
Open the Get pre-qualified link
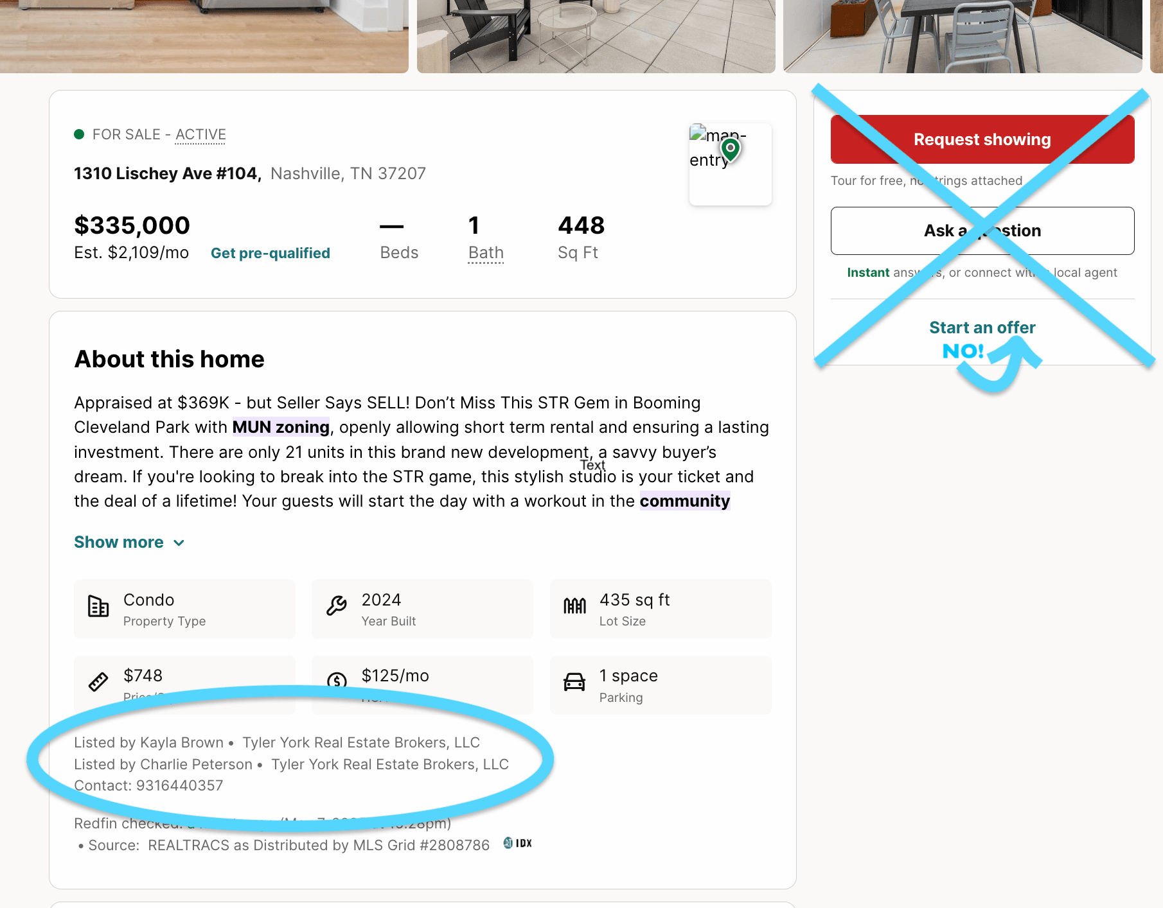pyautogui.click(x=271, y=253)
